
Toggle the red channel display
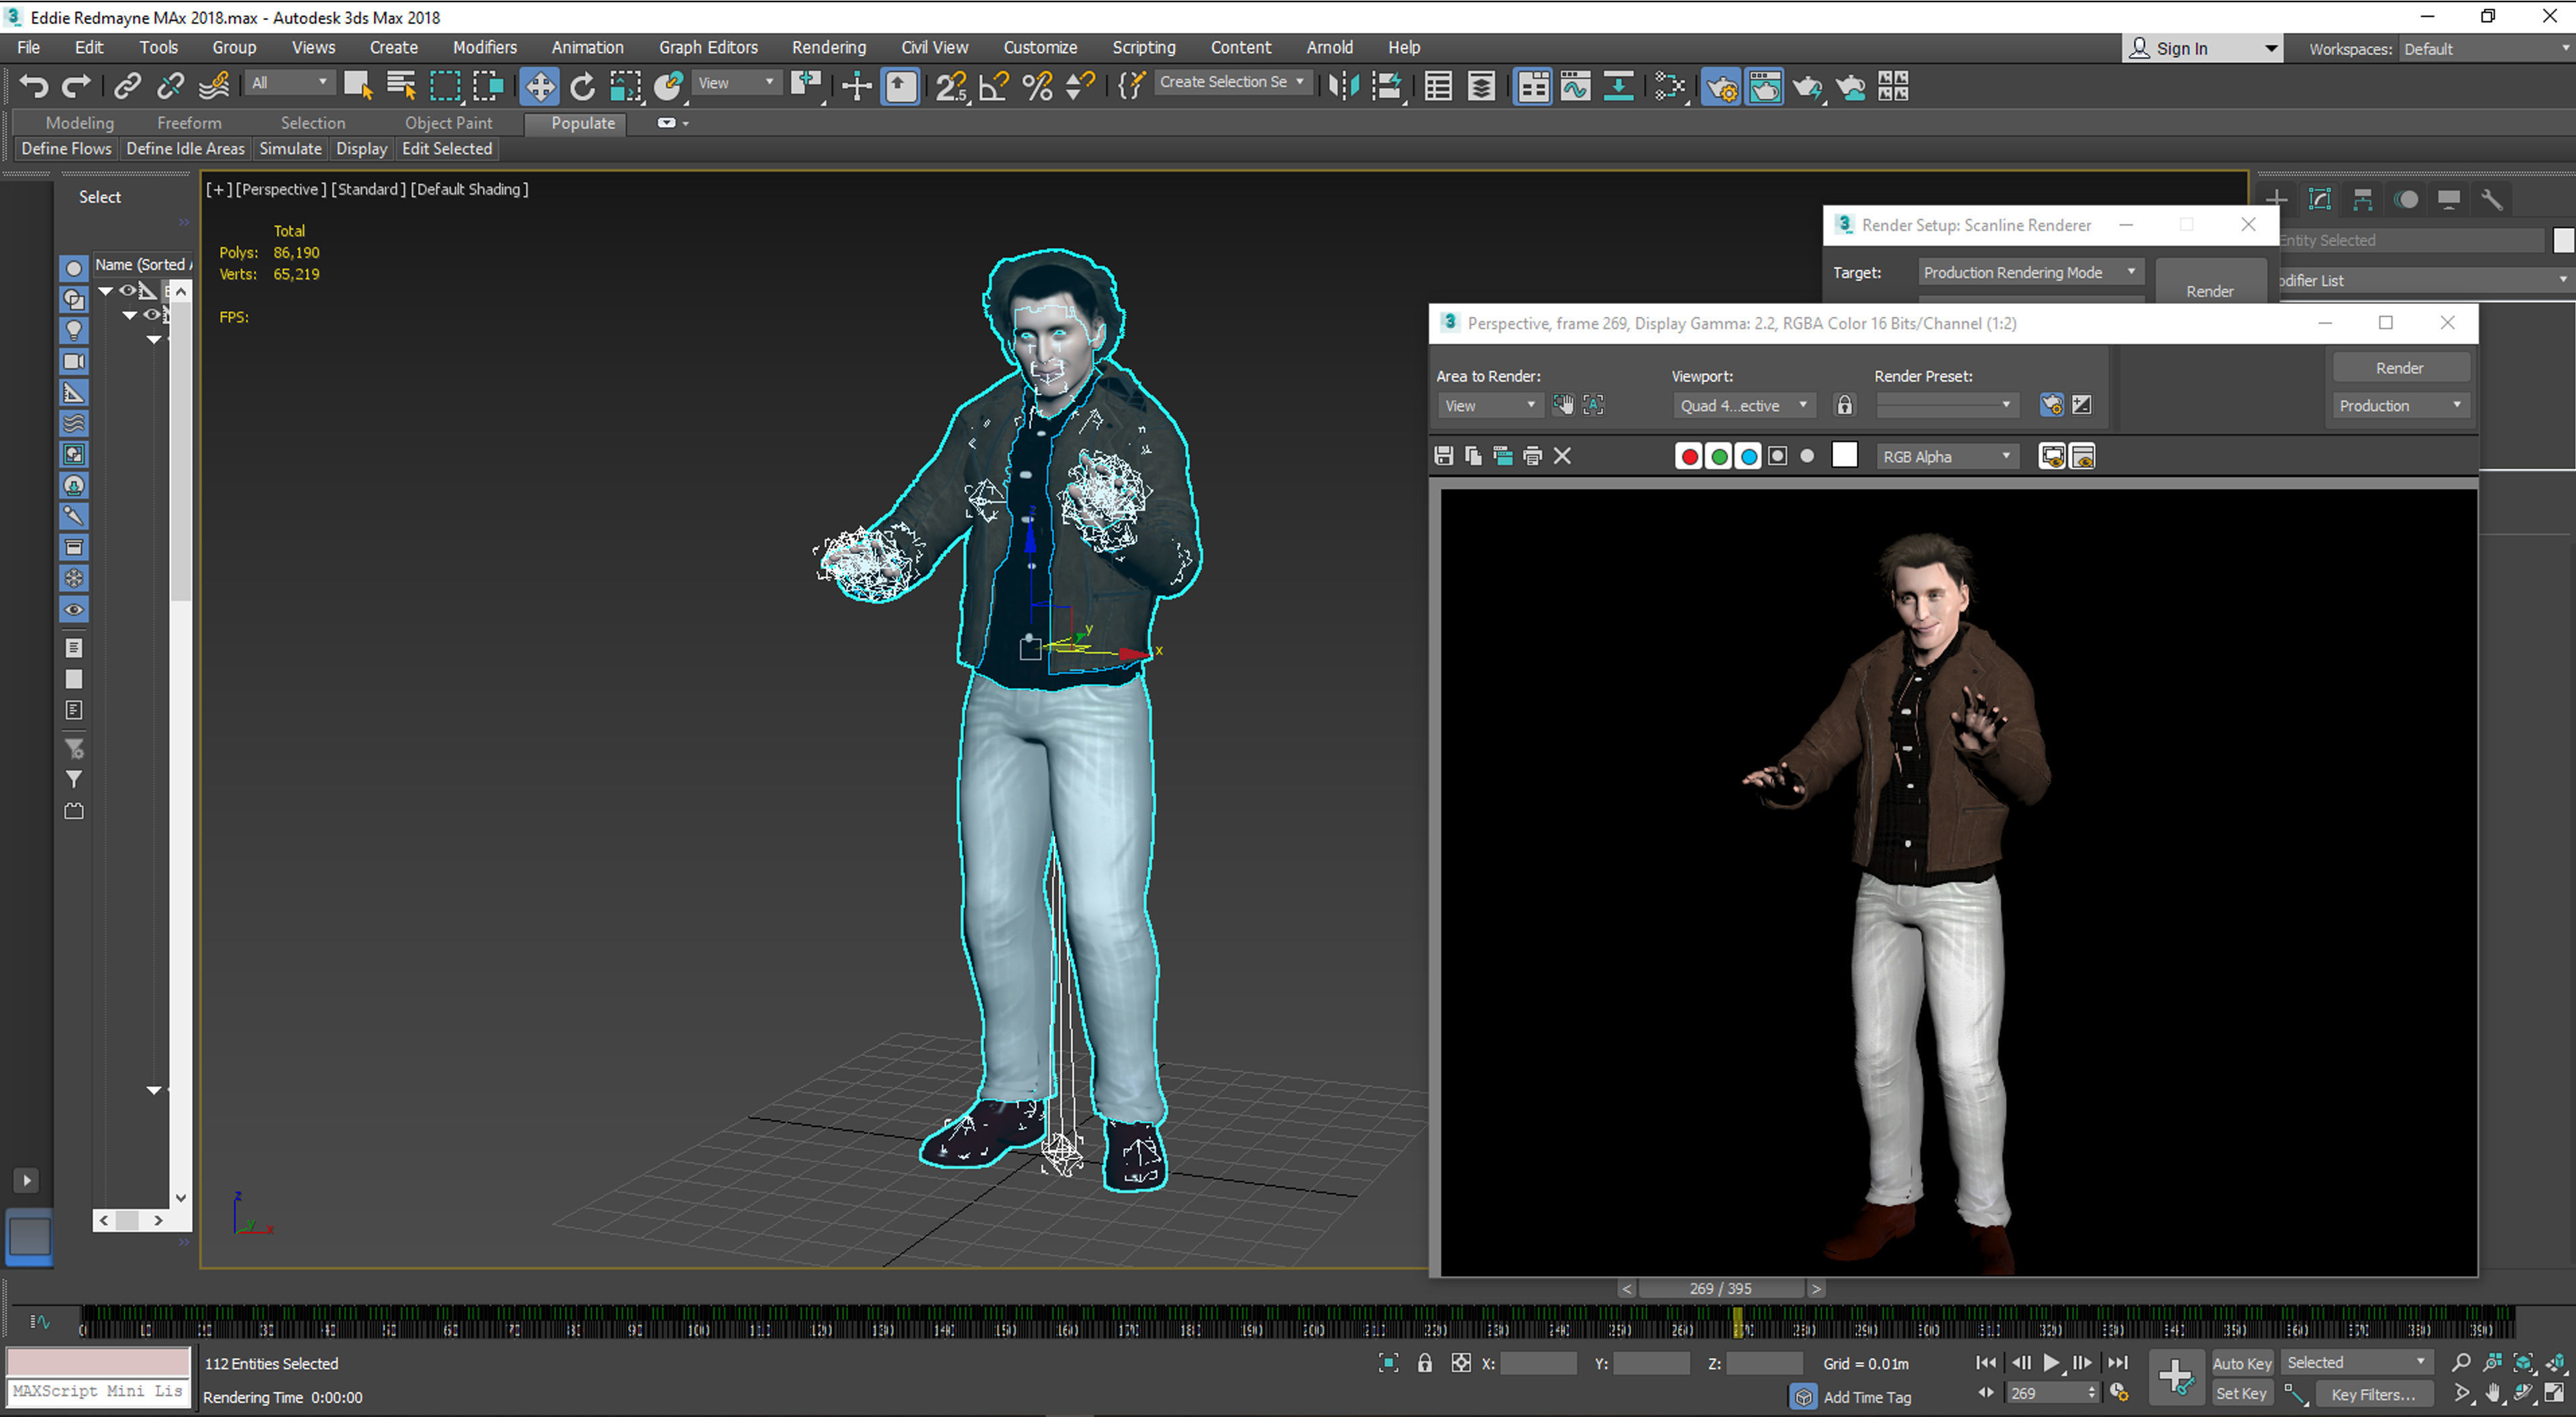click(x=1689, y=456)
